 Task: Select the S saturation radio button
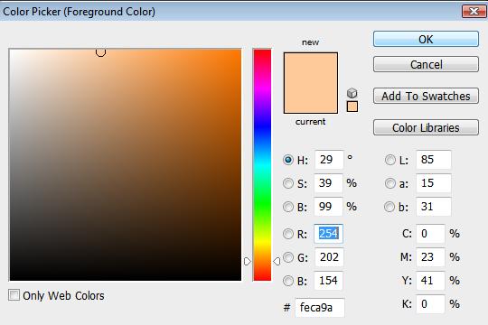[288, 183]
